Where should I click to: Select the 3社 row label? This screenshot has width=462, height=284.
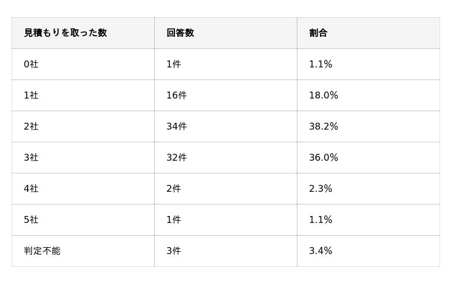31,158
